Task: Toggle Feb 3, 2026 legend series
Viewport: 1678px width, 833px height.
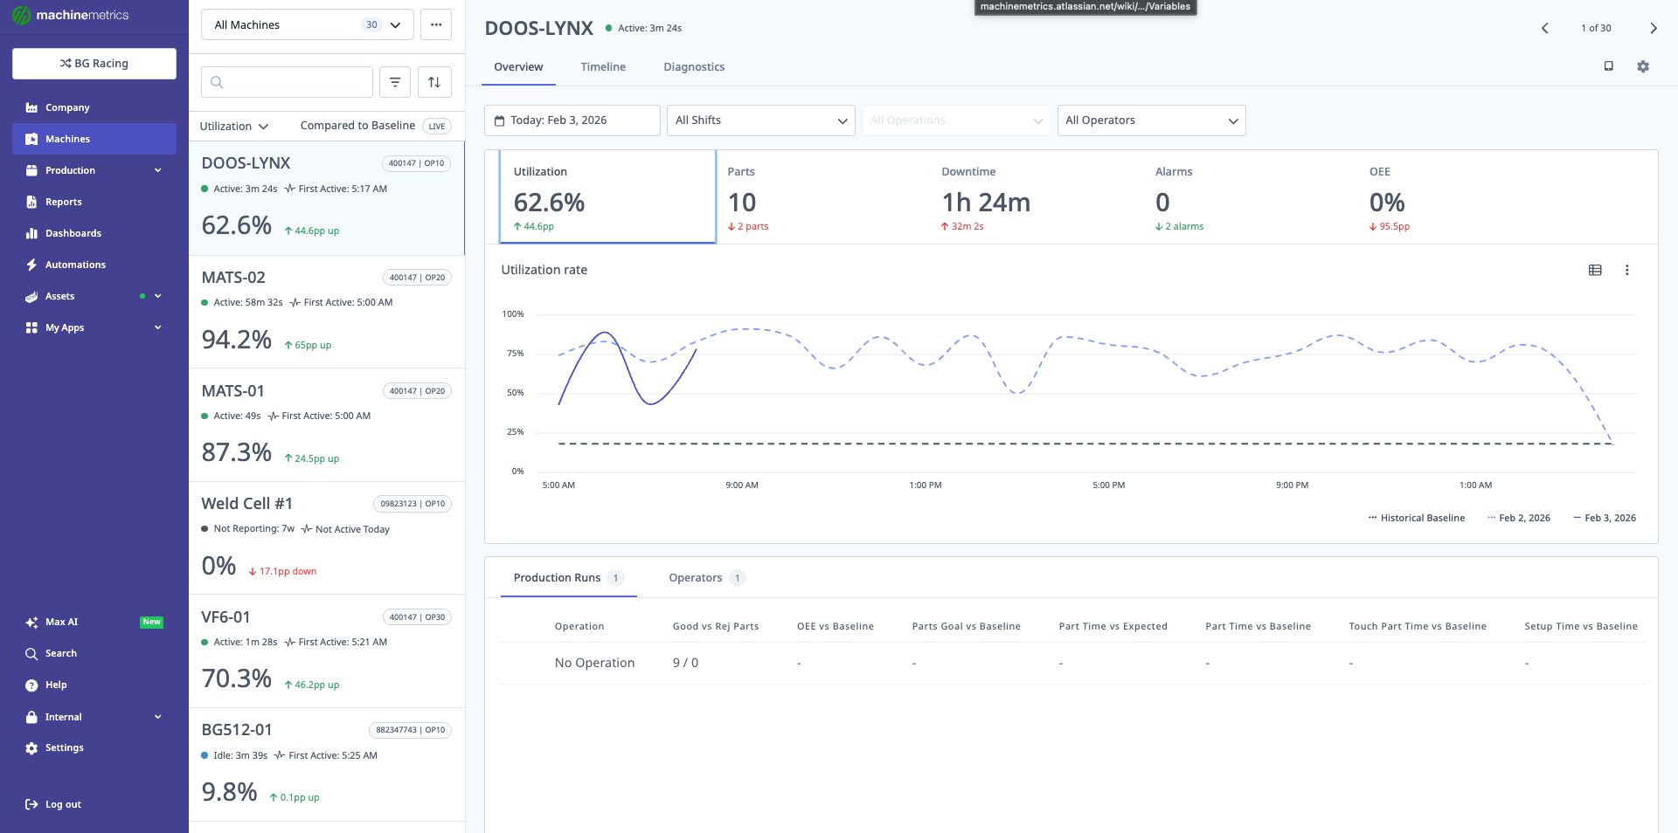Action: click(x=1605, y=518)
